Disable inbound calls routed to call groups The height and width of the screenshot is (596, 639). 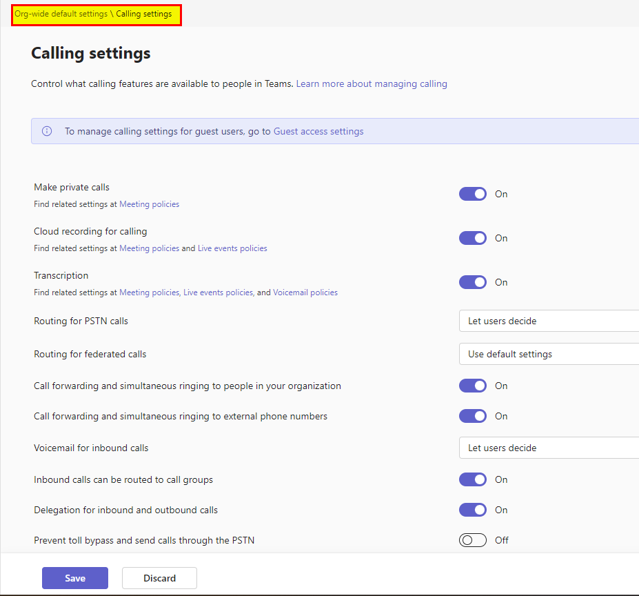click(473, 479)
